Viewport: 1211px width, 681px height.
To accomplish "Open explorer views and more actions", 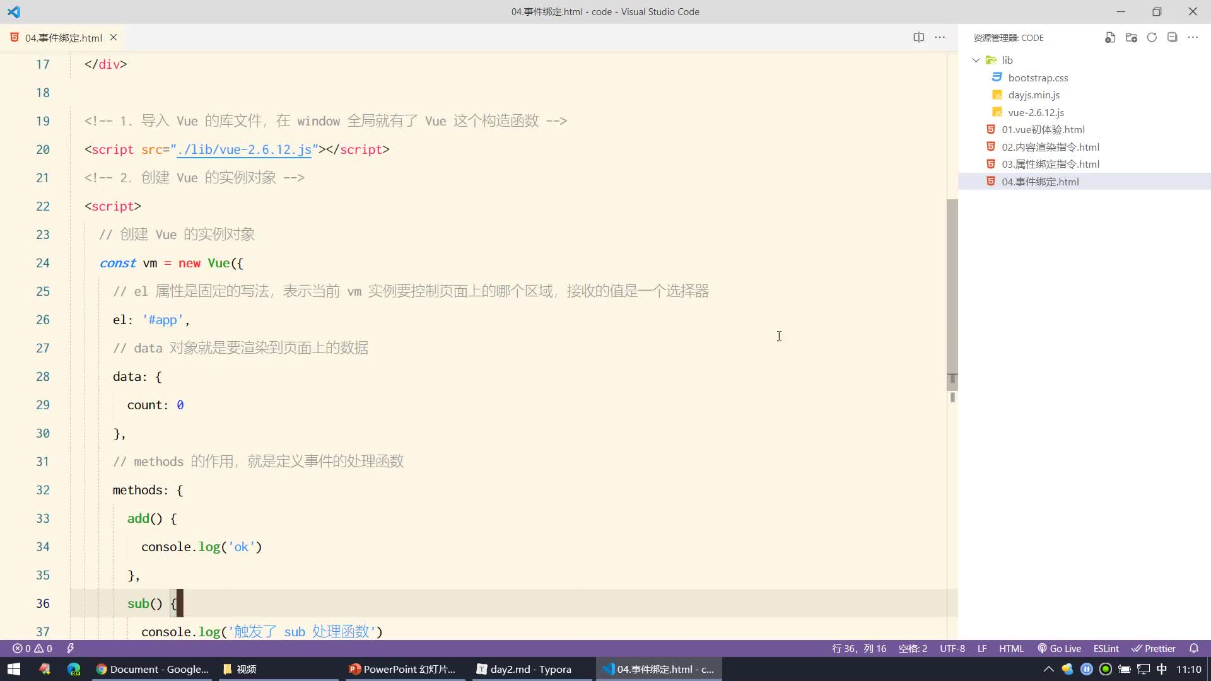I will click(1193, 38).
